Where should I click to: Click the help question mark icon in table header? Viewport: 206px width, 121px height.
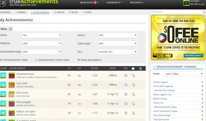(140, 68)
